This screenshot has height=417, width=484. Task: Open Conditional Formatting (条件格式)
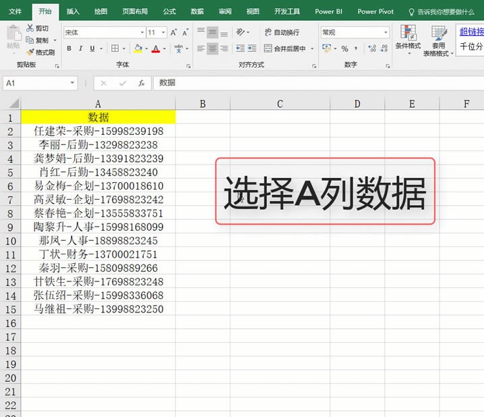407,38
